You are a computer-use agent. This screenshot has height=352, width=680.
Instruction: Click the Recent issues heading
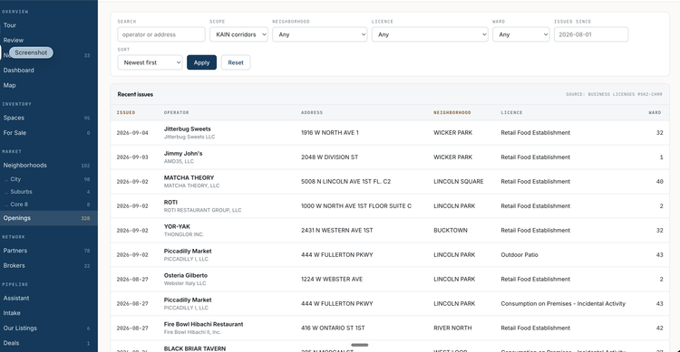[135, 94]
